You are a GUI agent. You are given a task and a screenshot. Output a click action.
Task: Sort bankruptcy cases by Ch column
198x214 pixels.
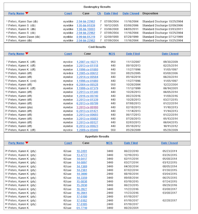pos(99,13)
